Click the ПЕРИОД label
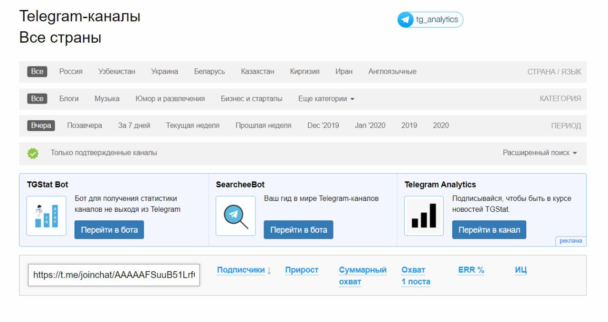This screenshot has height=322, width=608. point(566,126)
